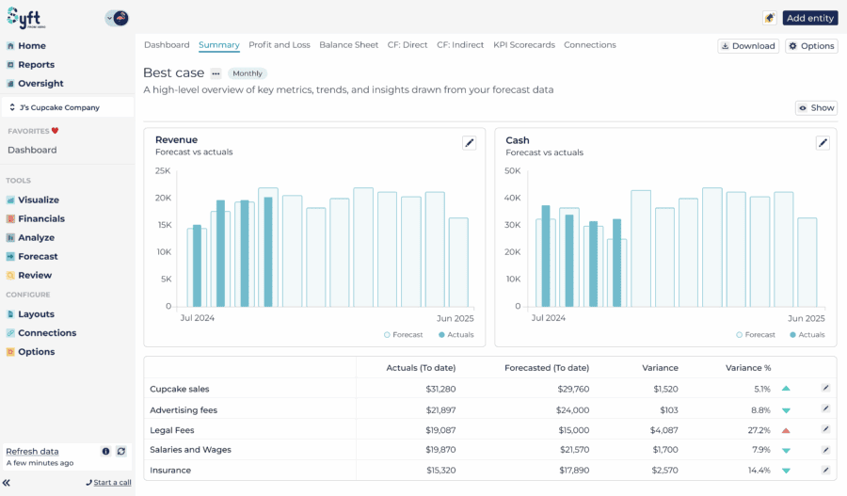Click the Add entity button
The height and width of the screenshot is (496, 847).
tap(809, 18)
